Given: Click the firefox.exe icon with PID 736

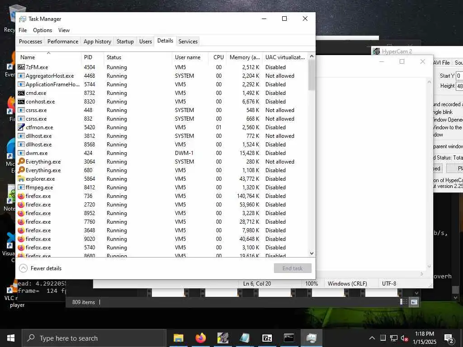Looking at the screenshot, I should click(21, 196).
